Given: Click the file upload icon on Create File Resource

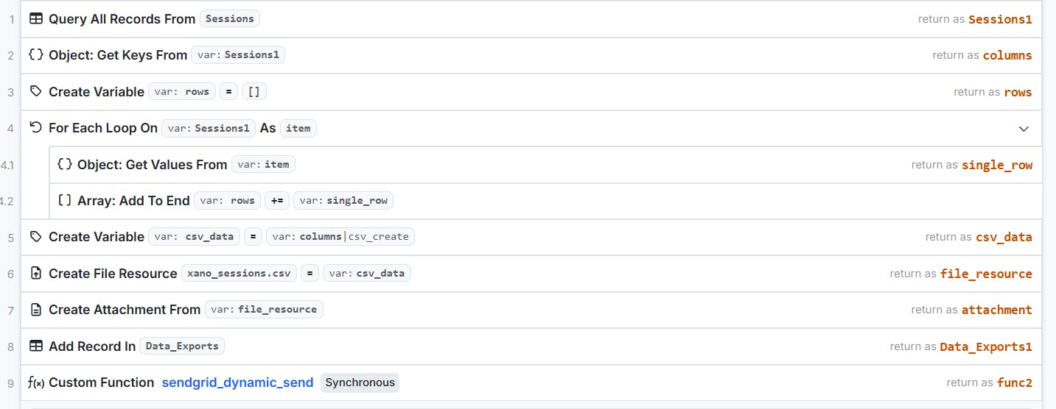Looking at the screenshot, I should click(35, 274).
